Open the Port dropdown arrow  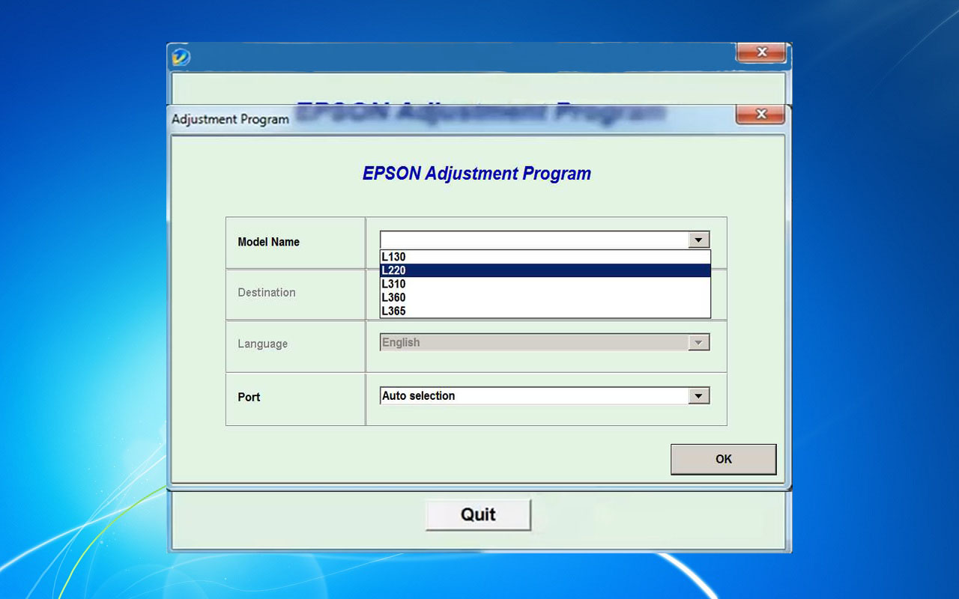click(698, 396)
